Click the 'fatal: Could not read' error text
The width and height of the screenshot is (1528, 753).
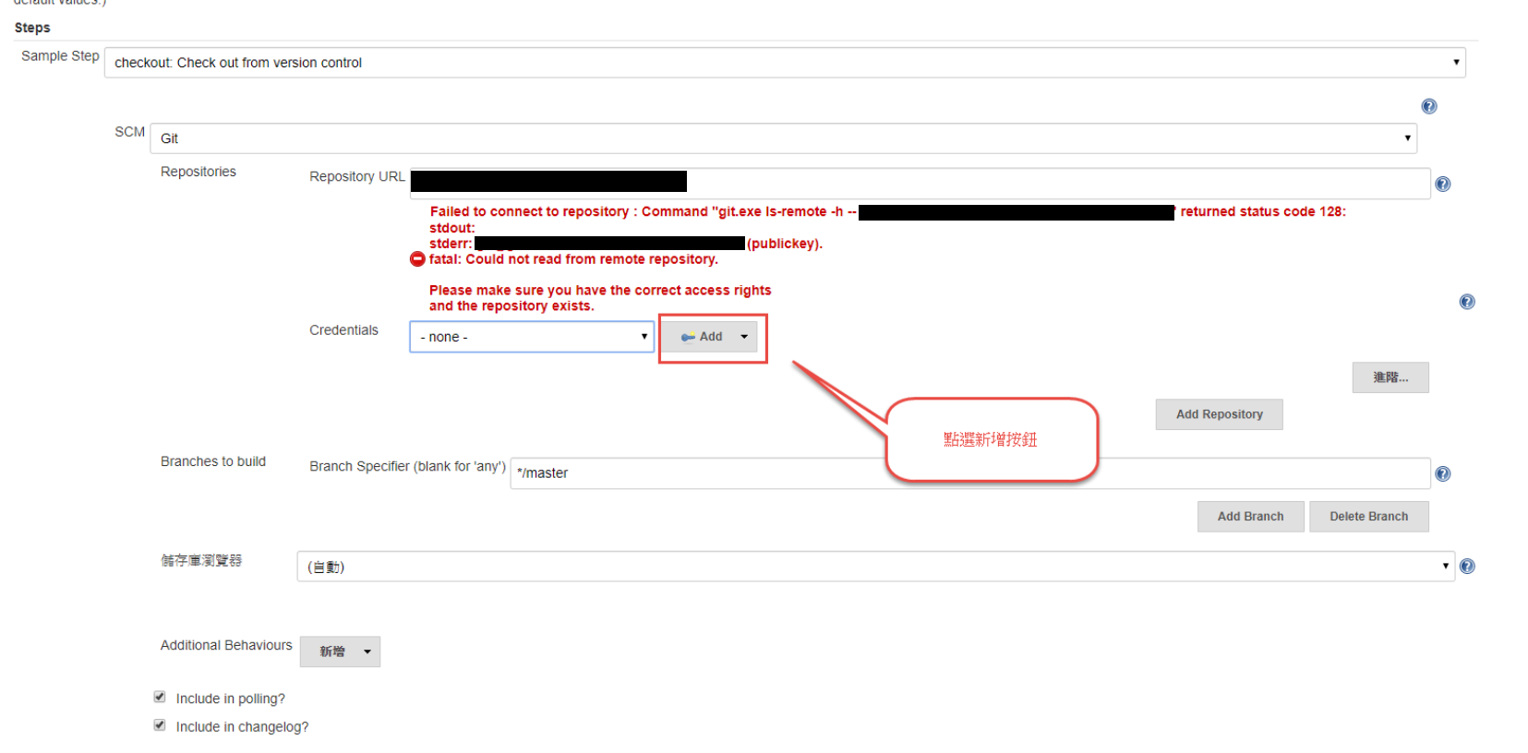[x=573, y=259]
